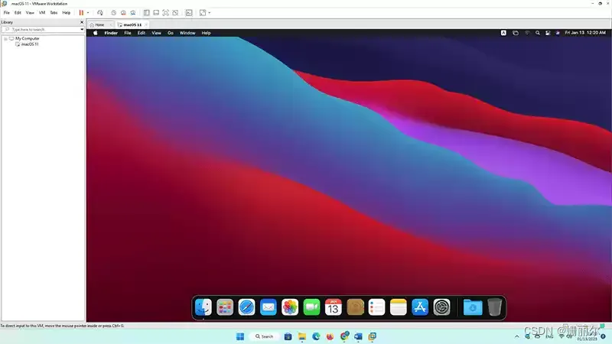Click the Windows Start button
Image resolution: width=612 pixels, height=344 pixels.
240,336
